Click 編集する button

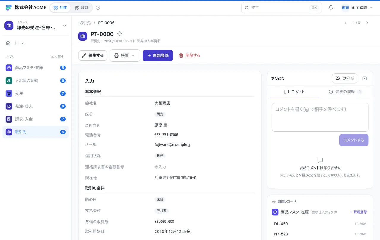click(x=93, y=55)
